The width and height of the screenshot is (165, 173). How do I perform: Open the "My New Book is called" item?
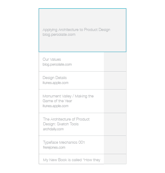(x=72, y=160)
